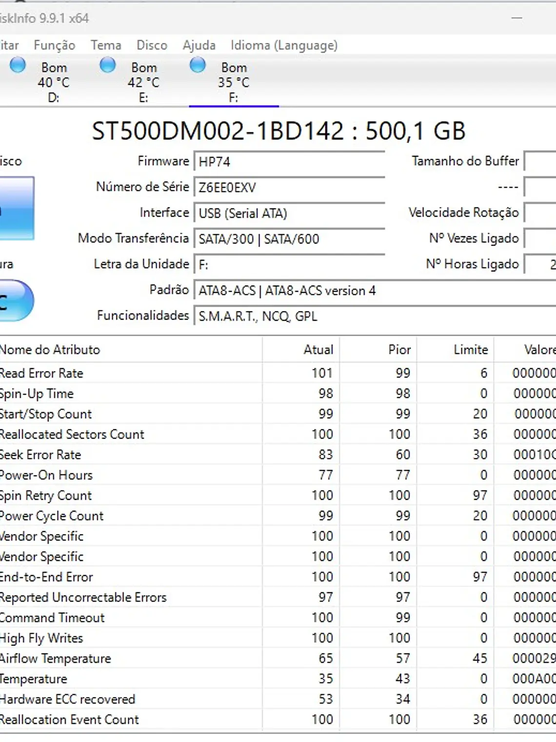Viewport: 556px width, 742px height.
Task: Click the Funcionalidades field S.M.A.R.T., NCQ, GPL
Action: coord(375,316)
